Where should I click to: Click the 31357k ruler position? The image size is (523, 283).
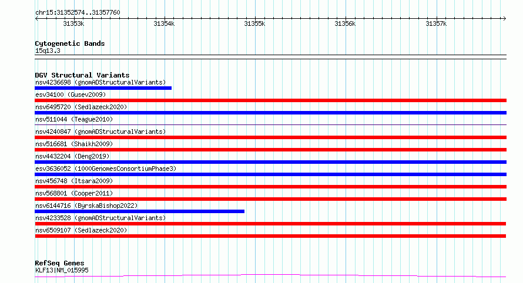tap(436, 23)
